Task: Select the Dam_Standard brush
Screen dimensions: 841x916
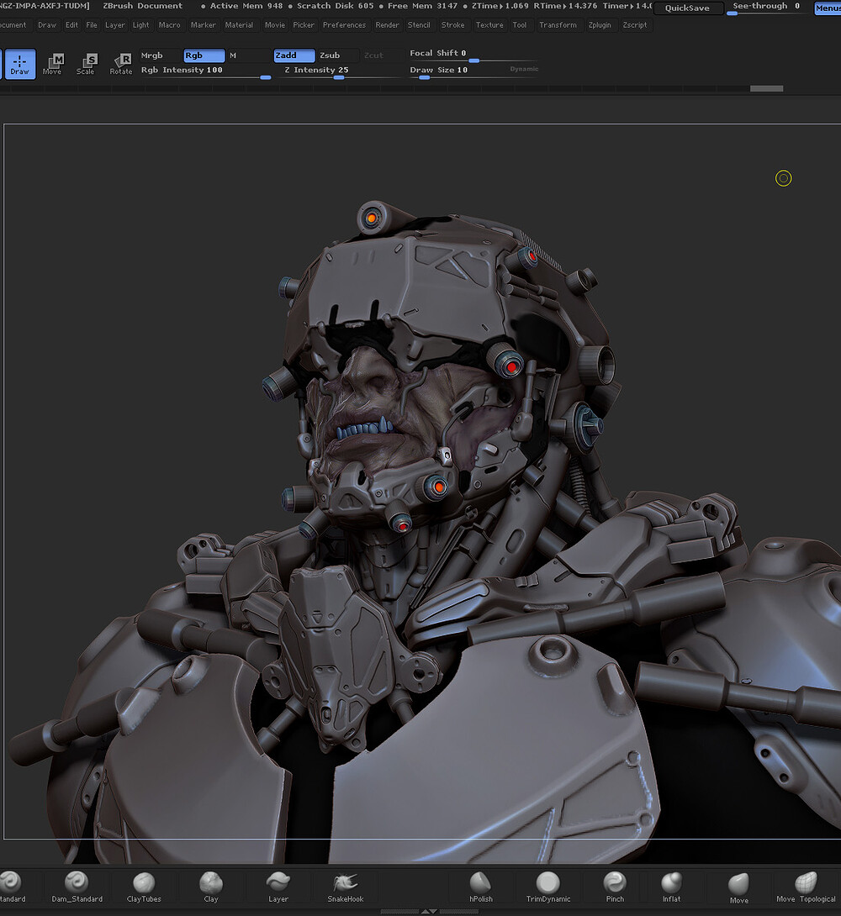Action: tap(77, 887)
